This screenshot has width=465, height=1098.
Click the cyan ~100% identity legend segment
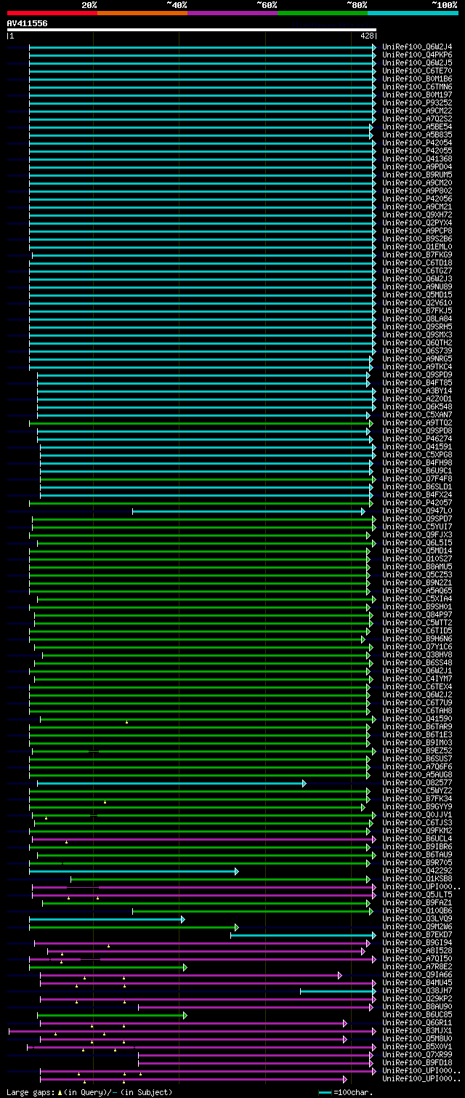point(413,12)
